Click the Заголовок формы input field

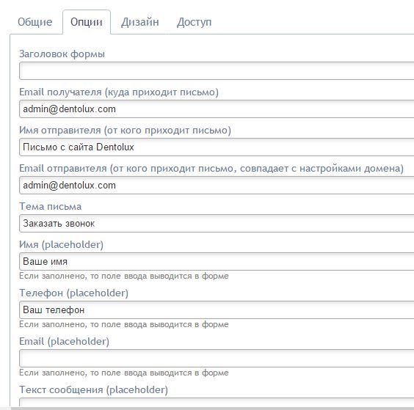pos(217,70)
